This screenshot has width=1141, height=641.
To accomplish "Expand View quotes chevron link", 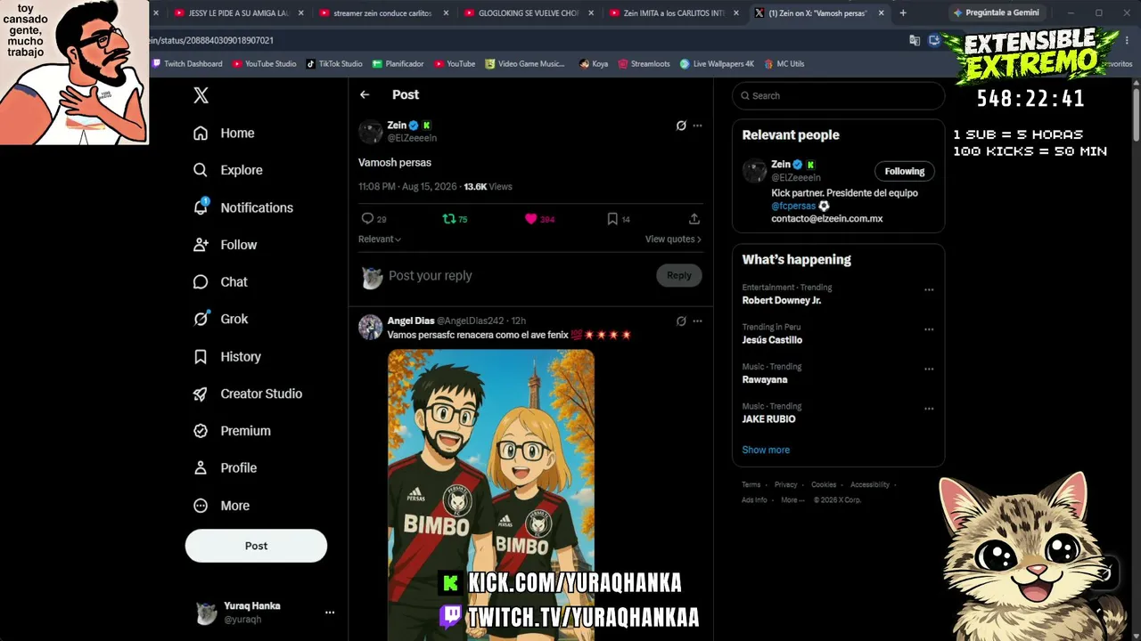I will 673,239.
